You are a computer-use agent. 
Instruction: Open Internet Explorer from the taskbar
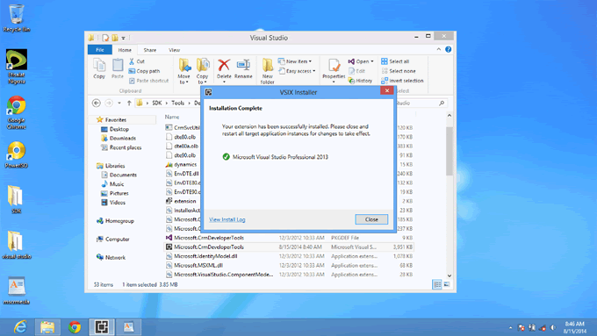click(x=20, y=327)
